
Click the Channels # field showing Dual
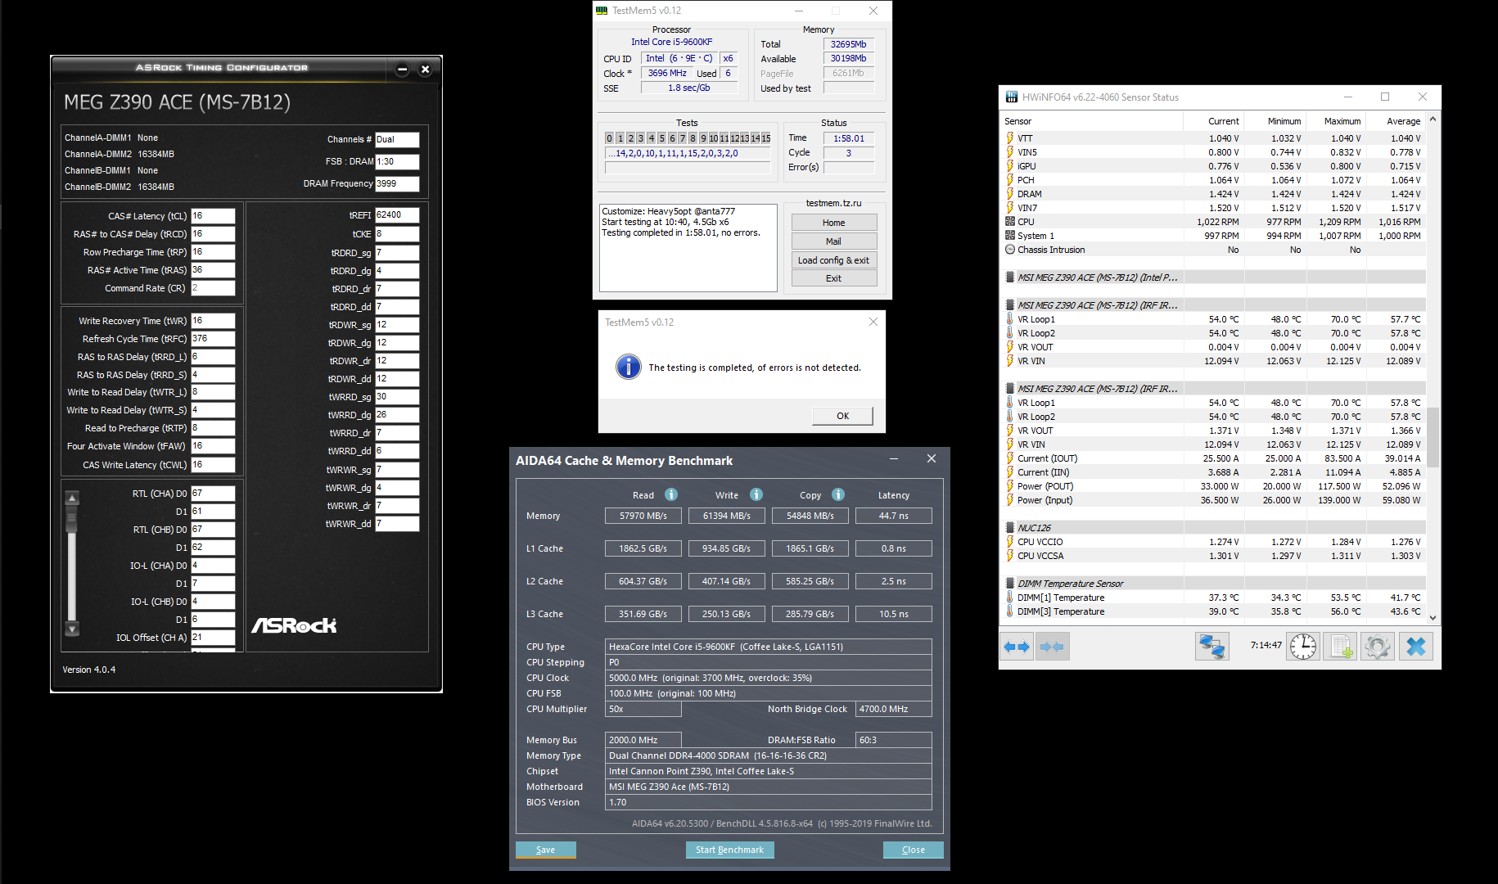point(397,140)
